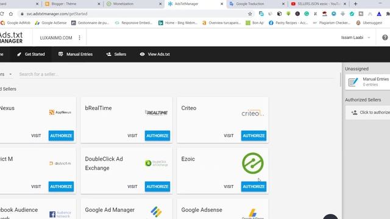The image size is (390, 219).
Task: Bookmark this page with the star icon
Action: 250,14
